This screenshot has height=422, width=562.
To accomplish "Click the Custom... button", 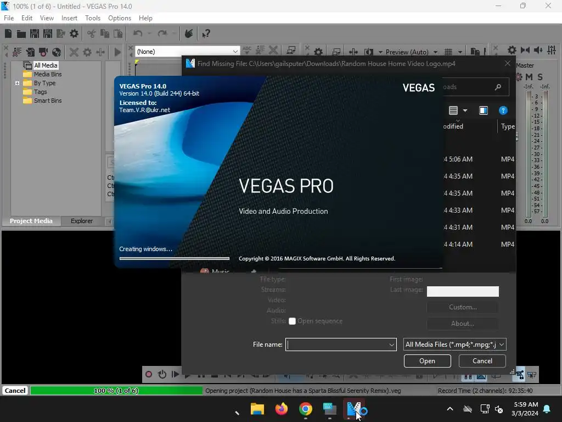I will tap(463, 307).
